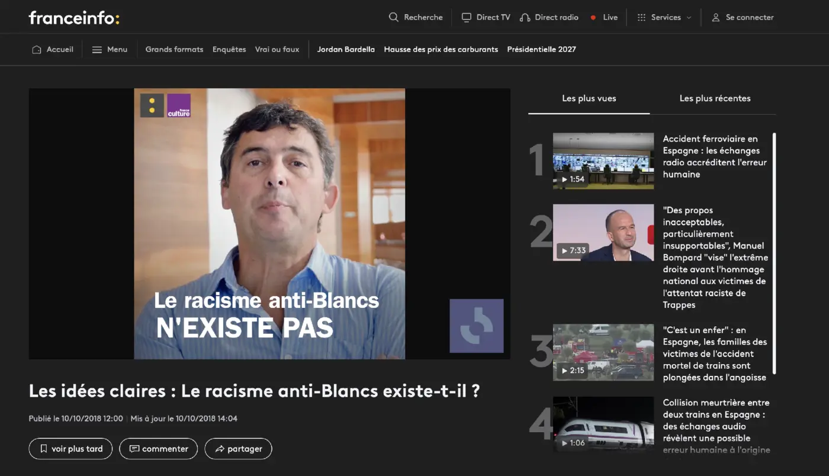Screen dimensions: 829x476
Task: Click the voir plus tard button
Action: tap(70, 449)
